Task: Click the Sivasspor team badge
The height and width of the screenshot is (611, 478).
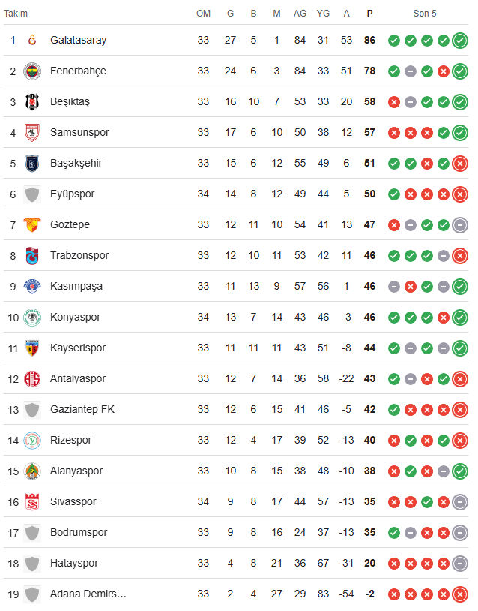Action: pyautogui.click(x=32, y=501)
